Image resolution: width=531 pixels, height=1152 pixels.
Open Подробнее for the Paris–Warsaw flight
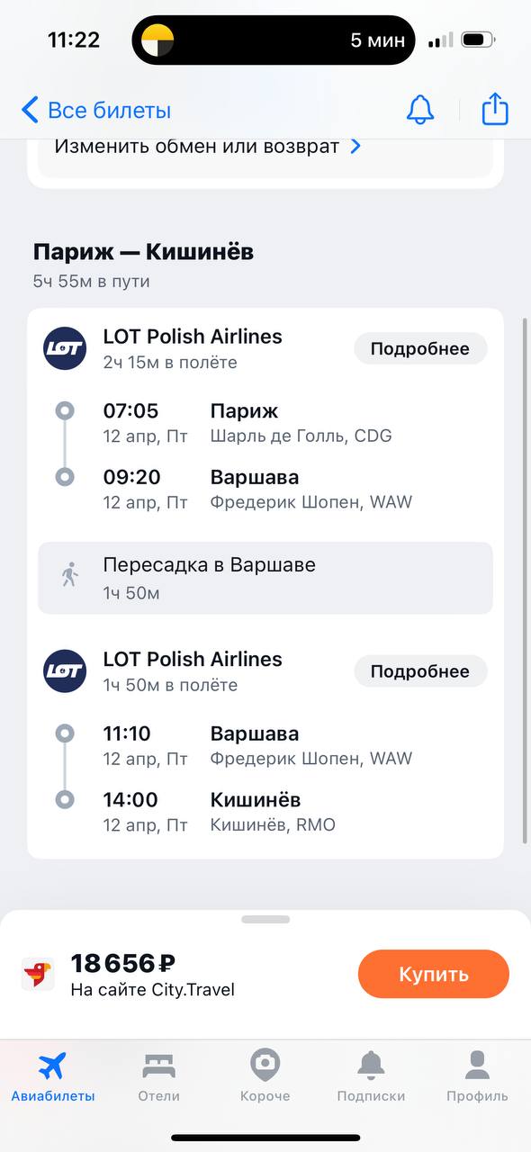click(420, 348)
